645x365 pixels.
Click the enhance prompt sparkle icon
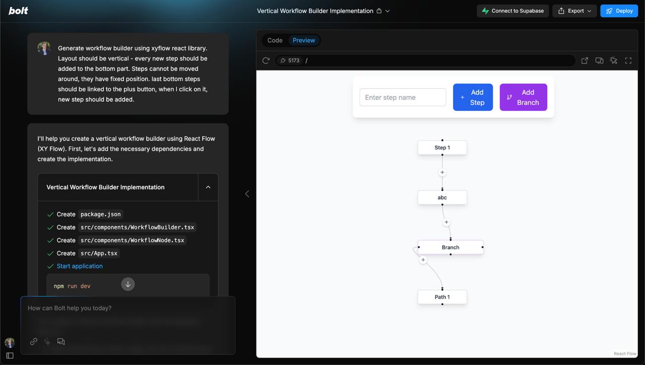tap(47, 341)
